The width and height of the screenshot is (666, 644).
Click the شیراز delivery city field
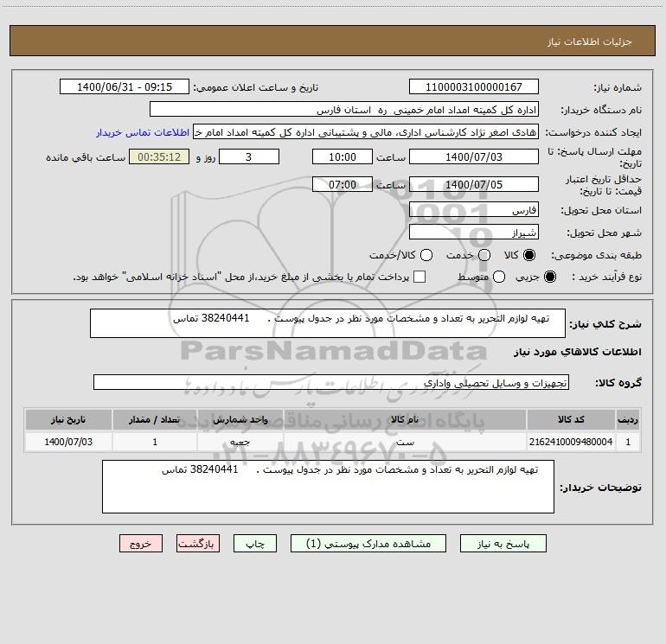pos(474,233)
